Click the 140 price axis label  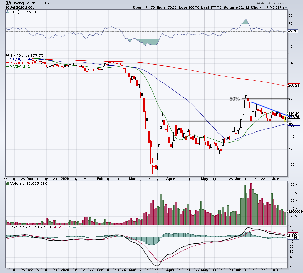pyautogui.click(x=292, y=137)
